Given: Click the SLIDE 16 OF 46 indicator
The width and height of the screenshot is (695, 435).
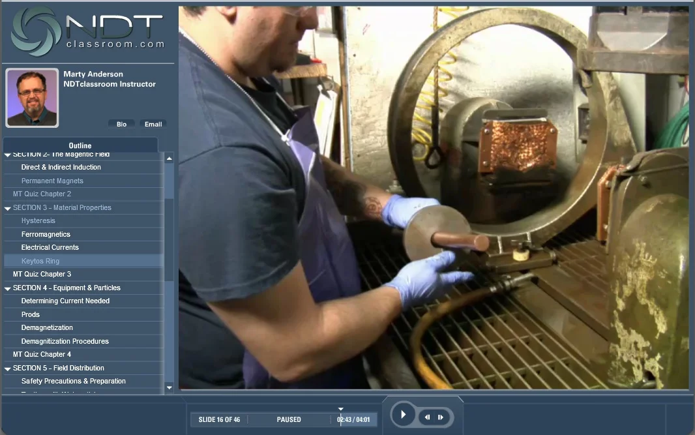Looking at the screenshot, I should click(219, 419).
